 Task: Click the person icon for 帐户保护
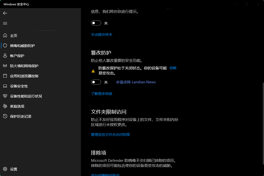pyautogui.click(x=5, y=56)
